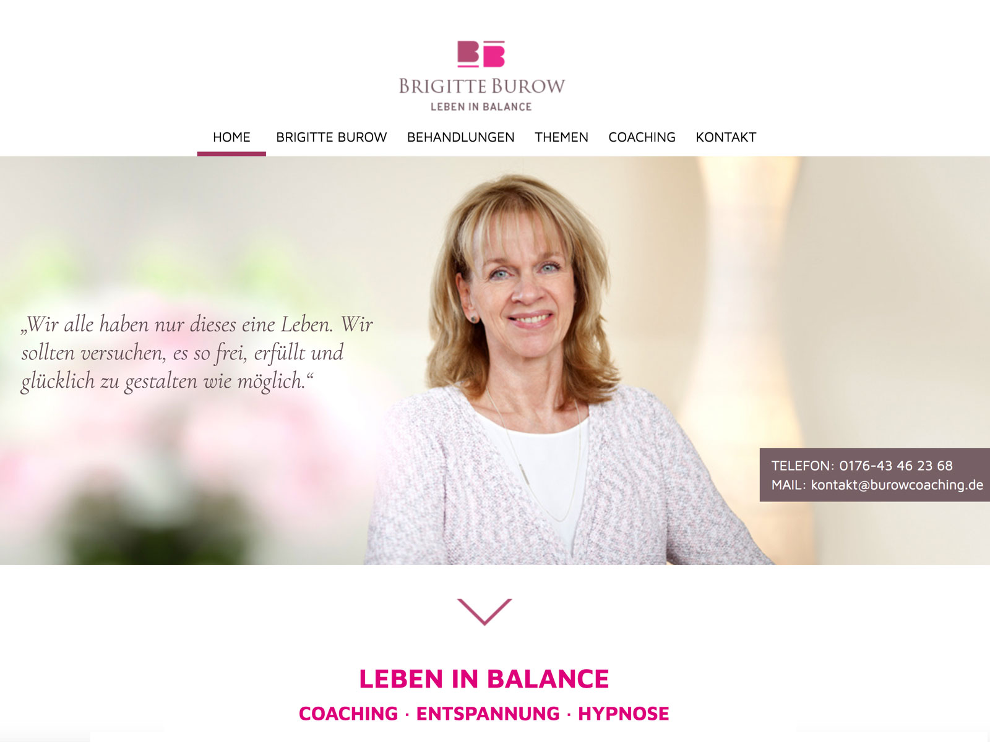990x742 pixels.
Task: Click the word ENTSPANNUNG in the subheading
Action: 488,714
